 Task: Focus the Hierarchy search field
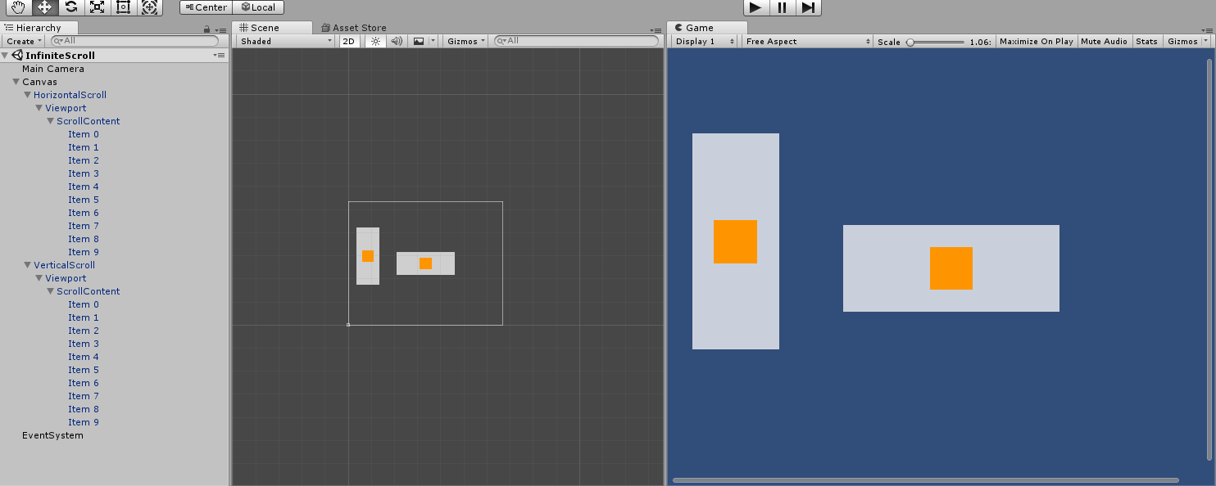(x=135, y=41)
